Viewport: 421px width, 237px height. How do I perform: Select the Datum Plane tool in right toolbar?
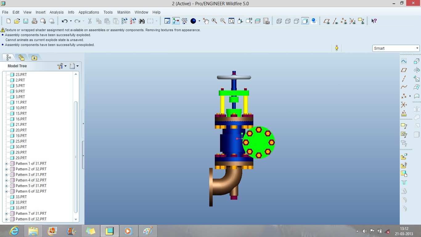[x=404, y=70]
